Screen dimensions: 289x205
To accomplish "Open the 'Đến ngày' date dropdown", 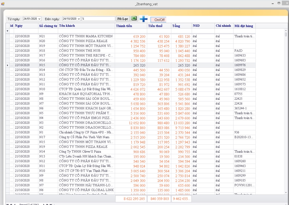I will [x=79, y=19].
